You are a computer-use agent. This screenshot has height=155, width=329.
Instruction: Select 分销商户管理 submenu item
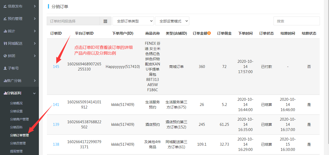(19, 119)
